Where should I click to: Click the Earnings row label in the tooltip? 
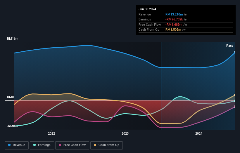coord(145,19)
